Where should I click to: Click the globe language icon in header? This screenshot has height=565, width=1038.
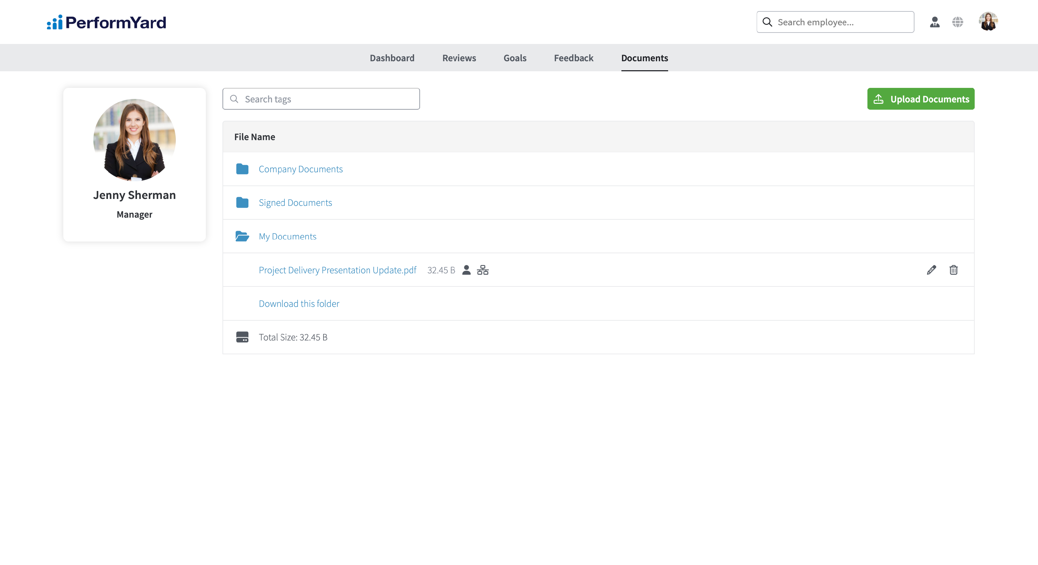(x=957, y=22)
